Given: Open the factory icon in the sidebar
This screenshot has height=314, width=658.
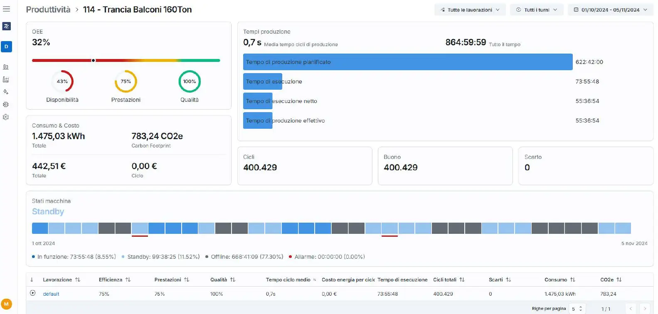Looking at the screenshot, I should click(x=6, y=79).
